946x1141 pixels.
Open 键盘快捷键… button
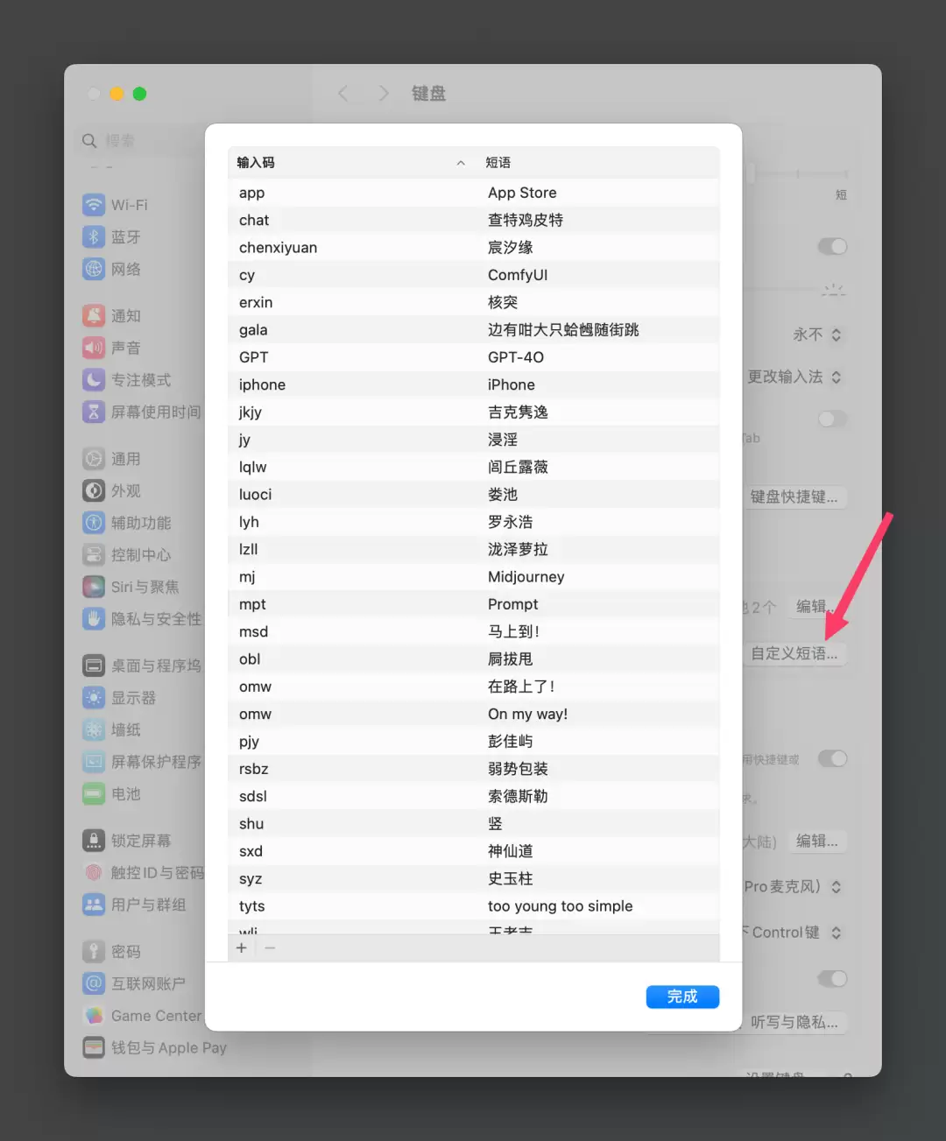(x=794, y=497)
